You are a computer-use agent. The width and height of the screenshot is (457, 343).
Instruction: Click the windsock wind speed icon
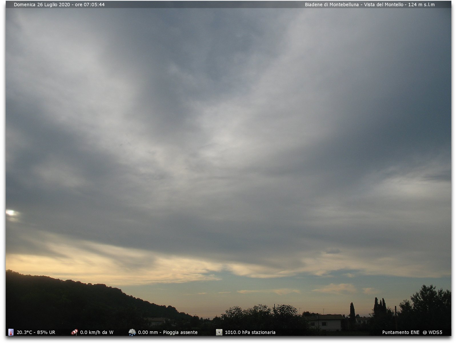pos(74,332)
